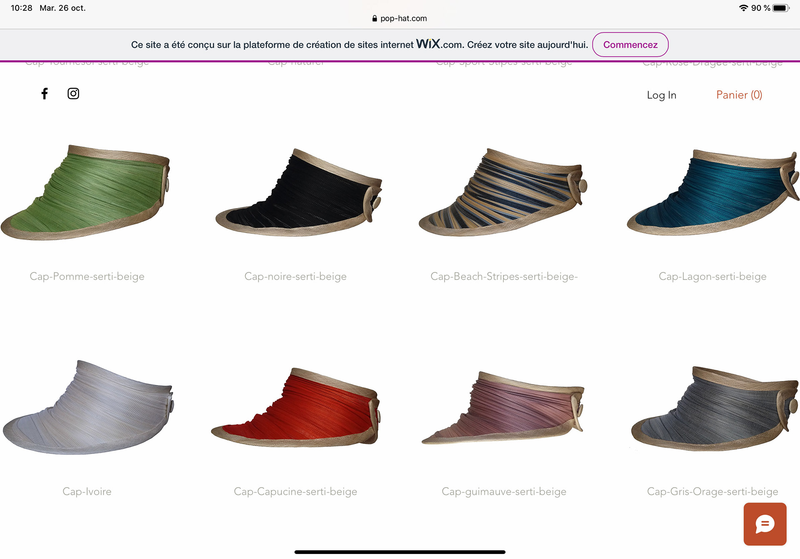This screenshot has width=800, height=559.
Task: Tap the battery indicator icon
Action: tap(780, 8)
